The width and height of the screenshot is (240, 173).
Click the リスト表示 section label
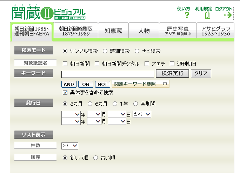tap(34, 135)
